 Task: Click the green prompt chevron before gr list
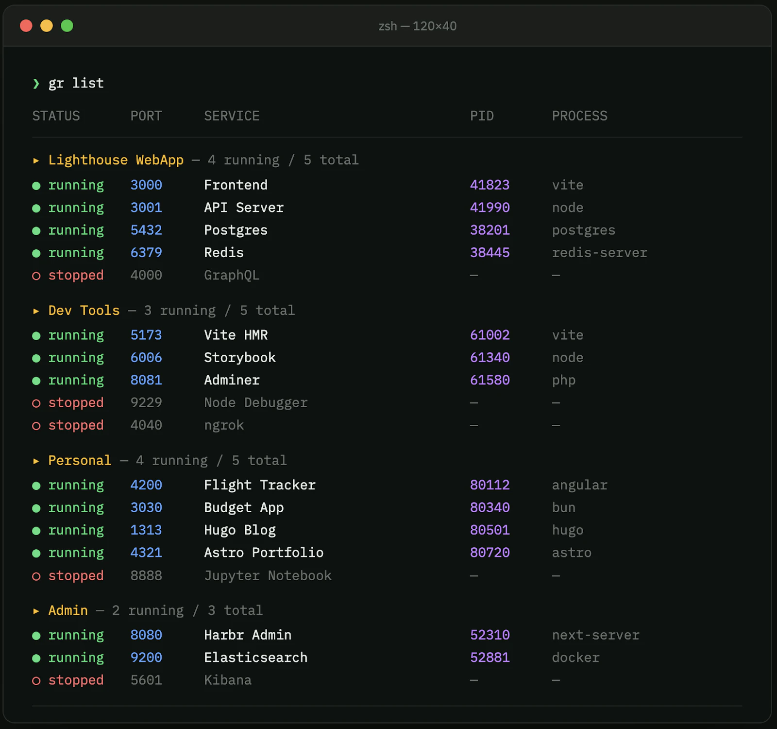coord(36,84)
